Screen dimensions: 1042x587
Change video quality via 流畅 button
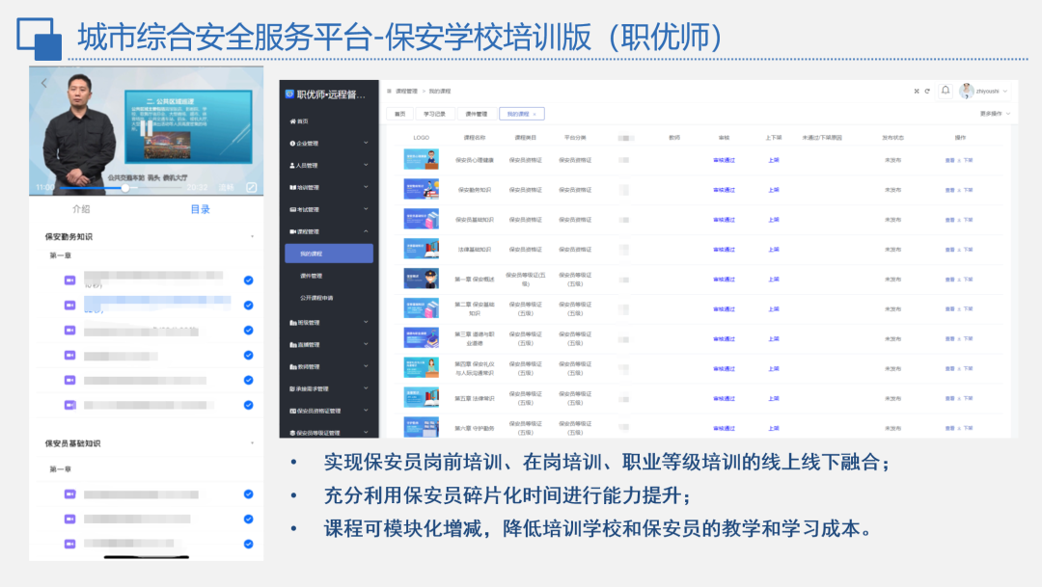point(227,187)
